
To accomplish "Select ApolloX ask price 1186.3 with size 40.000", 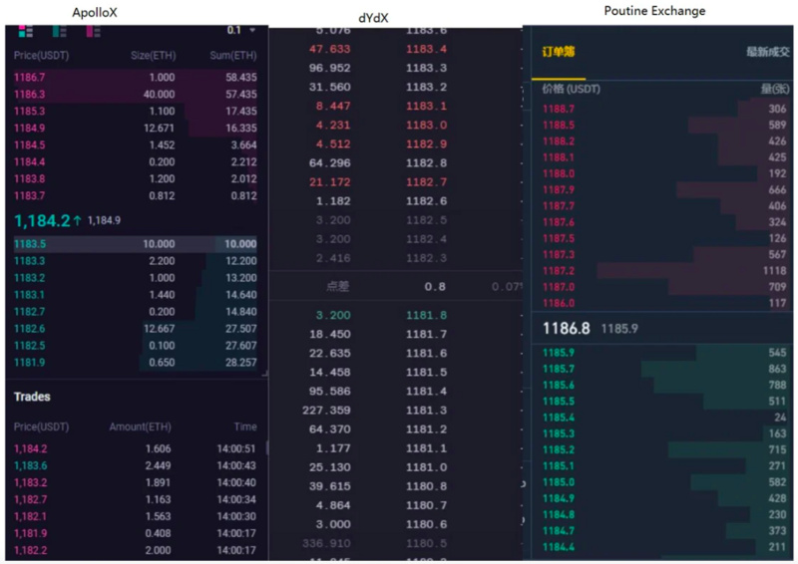I will pos(136,94).
